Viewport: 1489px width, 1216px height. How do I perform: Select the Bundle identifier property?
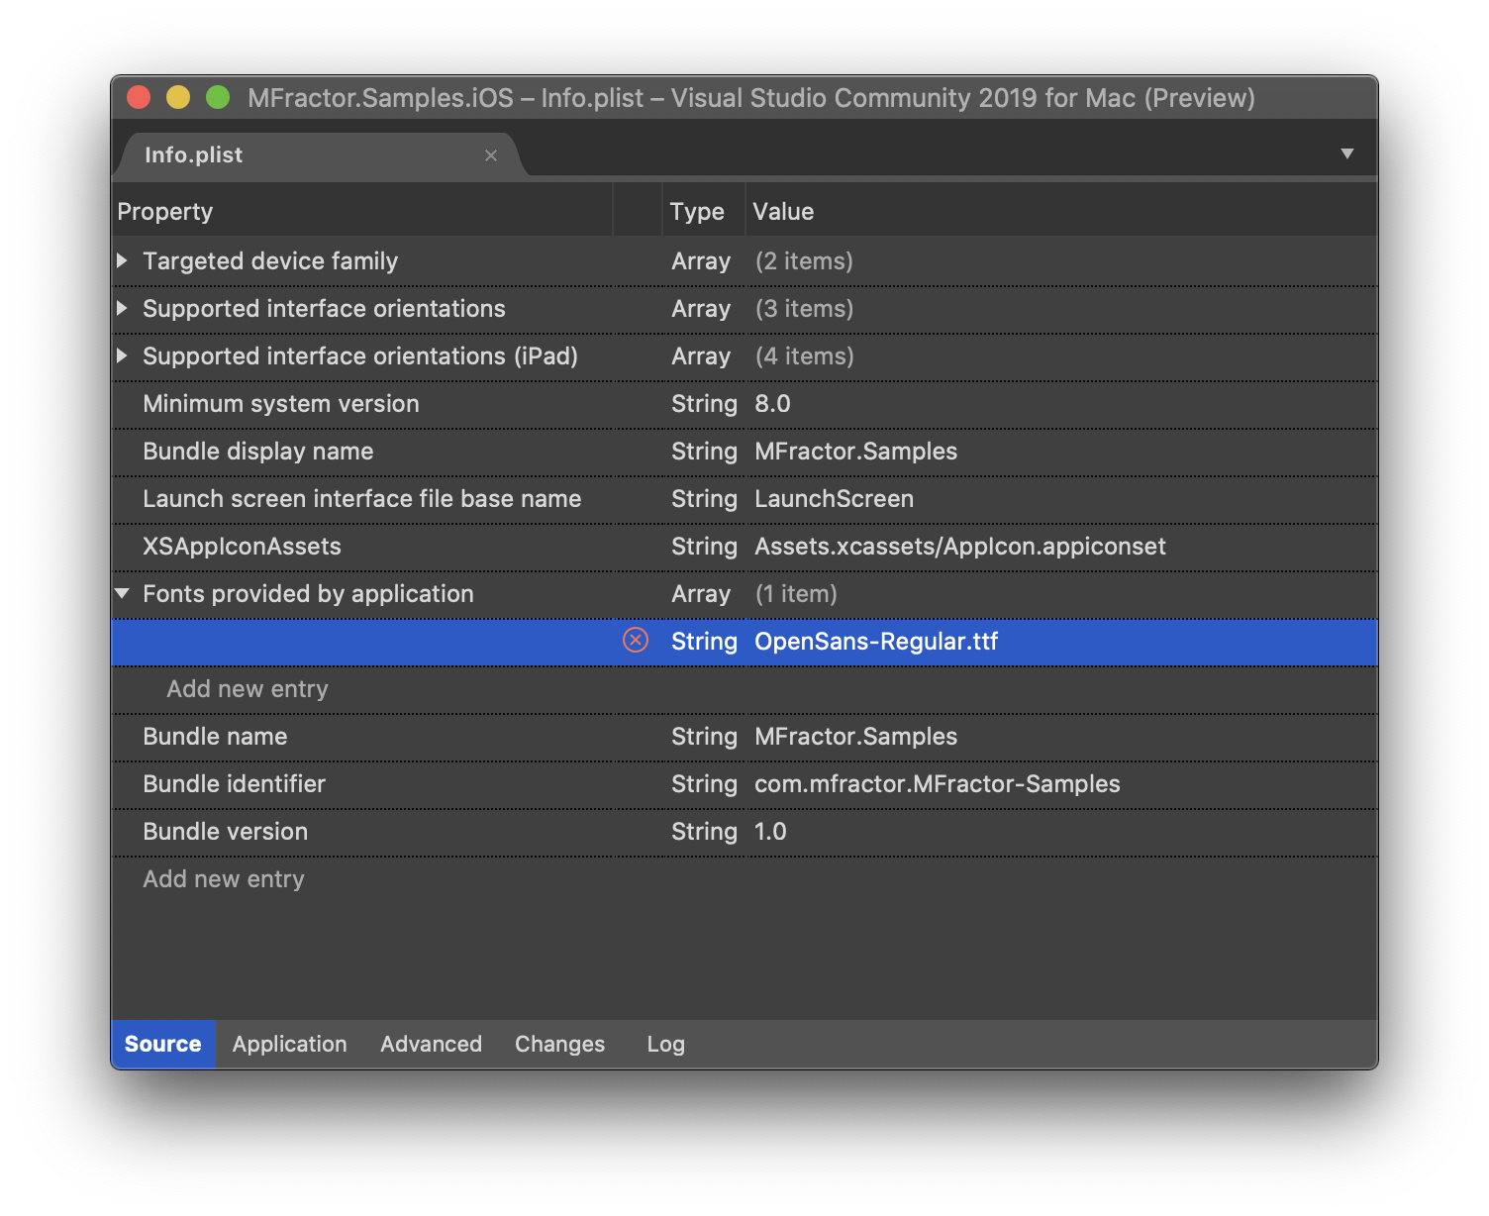tap(235, 783)
